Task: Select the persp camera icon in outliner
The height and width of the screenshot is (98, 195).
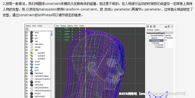Action: click(32, 32)
